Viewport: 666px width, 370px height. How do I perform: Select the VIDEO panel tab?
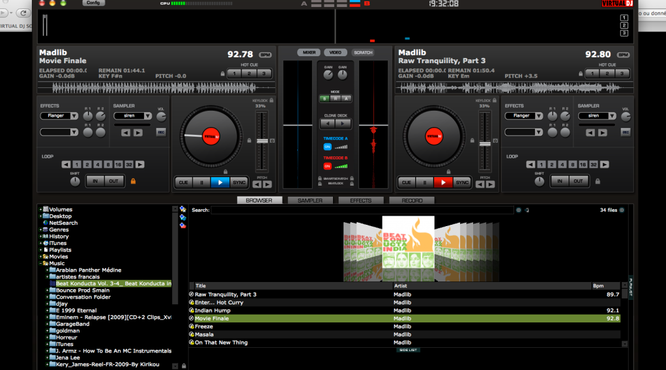(x=335, y=53)
